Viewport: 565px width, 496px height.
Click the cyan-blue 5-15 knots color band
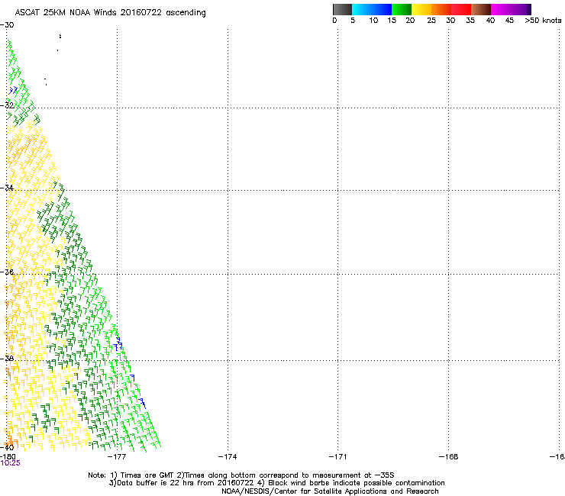click(x=372, y=9)
